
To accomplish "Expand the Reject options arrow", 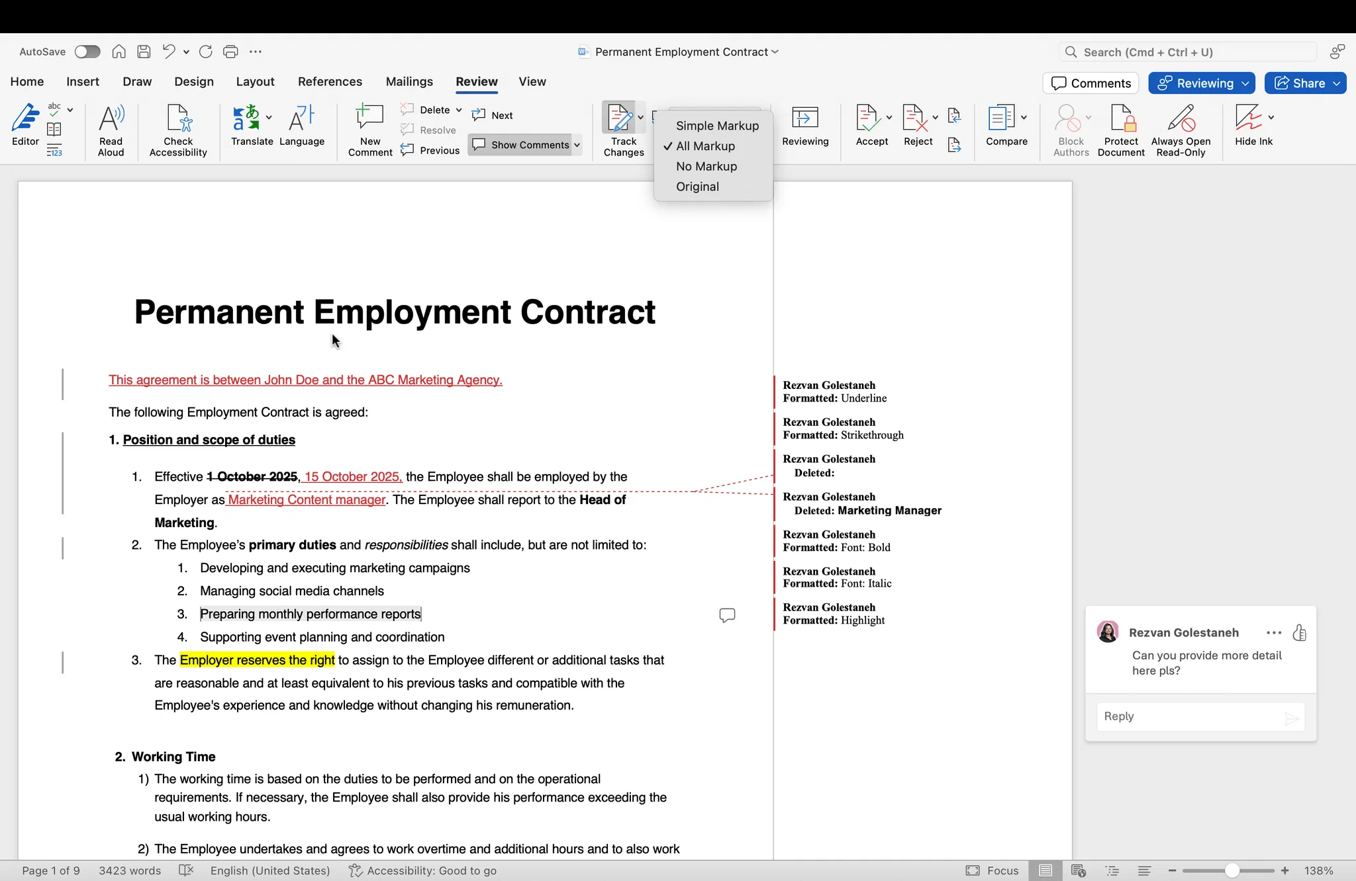I will tap(935, 117).
